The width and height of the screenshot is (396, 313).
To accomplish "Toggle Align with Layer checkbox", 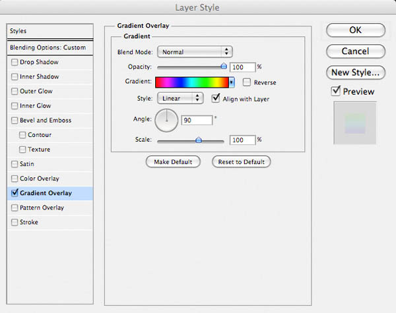I will (216, 98).
